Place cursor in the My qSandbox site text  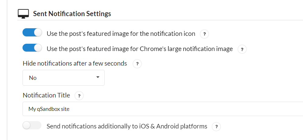coord(49,109)
